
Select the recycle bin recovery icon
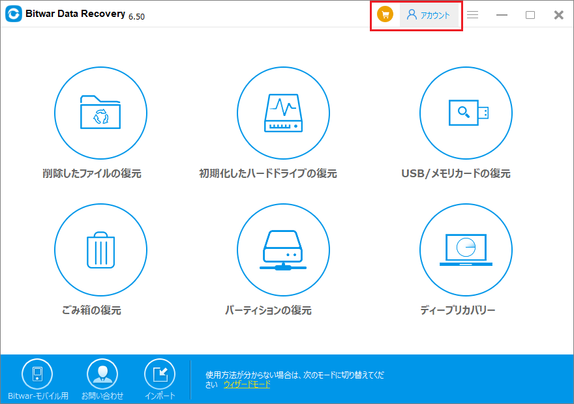(x=100, y=250)
